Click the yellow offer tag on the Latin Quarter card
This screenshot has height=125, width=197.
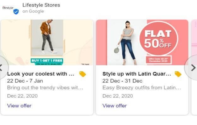(x=178, y=74)
